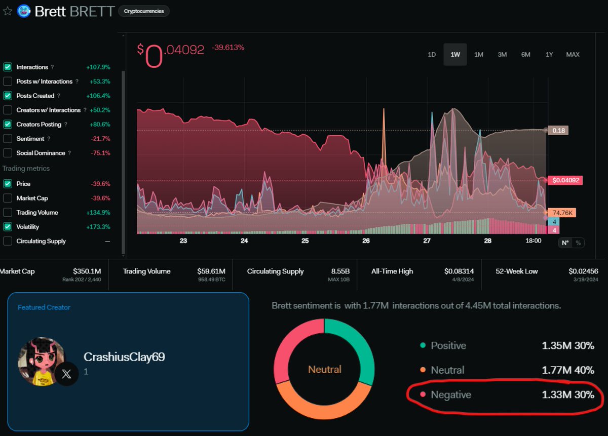Click the Brett coin logo icon

pos(24,11)
